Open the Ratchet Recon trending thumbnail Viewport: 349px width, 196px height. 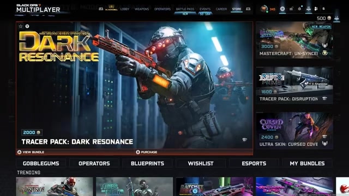214,186
